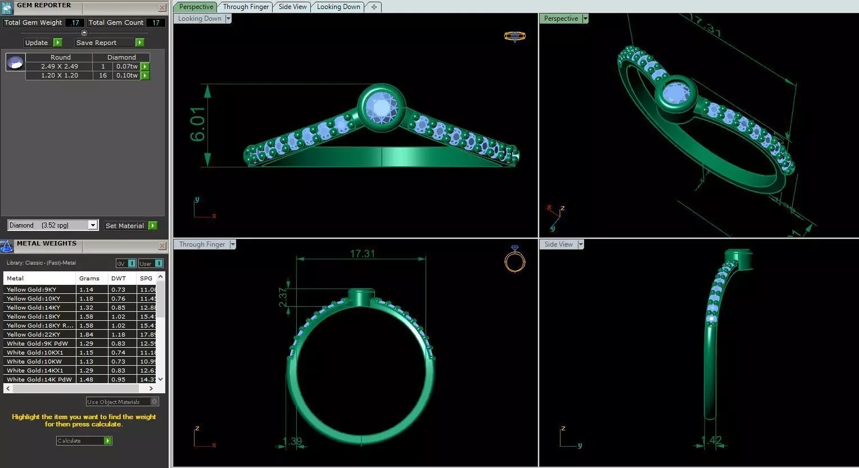Click the green arrow beside Set Material
Viewport: 859px width, 468px height.
pos(153,225)
